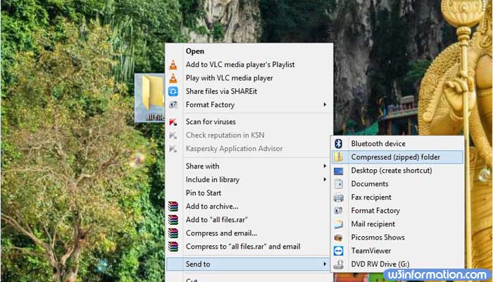This screenshot has height=282, width=493.
Task: Click the zipped folder icon in submenu
Action: point(338,157)
